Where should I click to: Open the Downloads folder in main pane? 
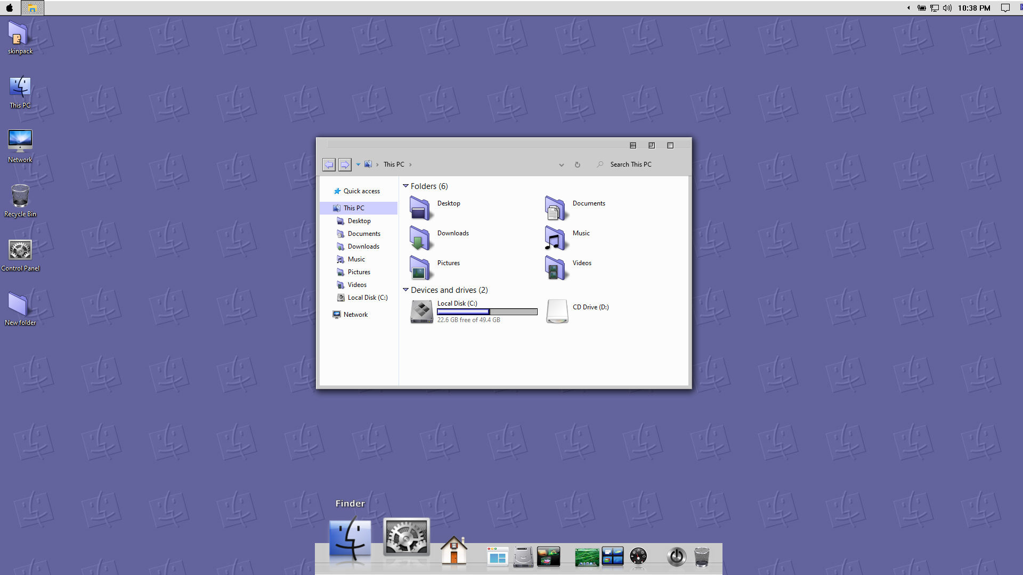tap(421, 237)
